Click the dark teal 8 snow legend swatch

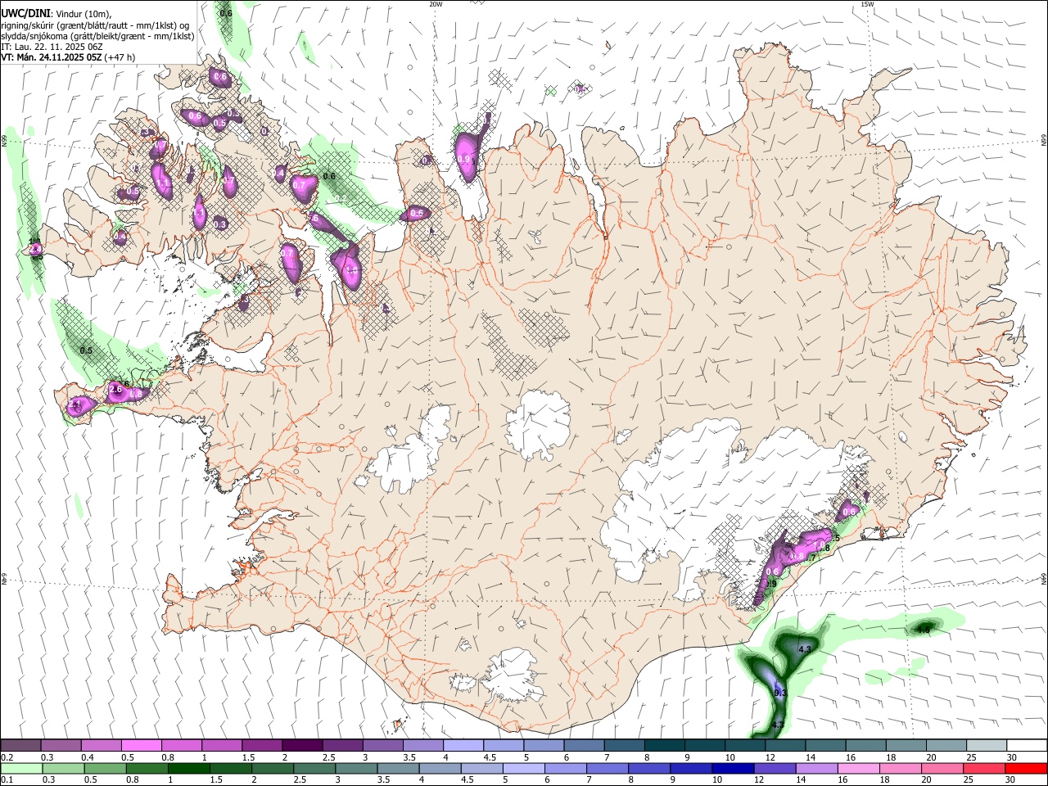pos(665,746)
